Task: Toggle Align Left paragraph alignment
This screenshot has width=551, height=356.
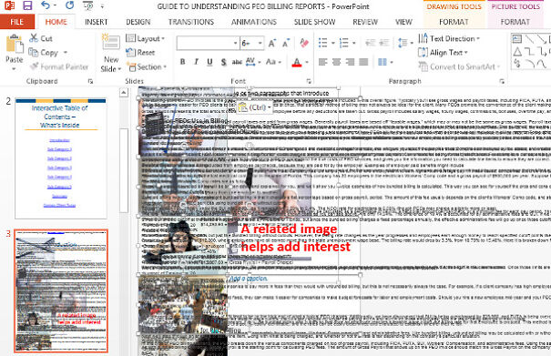Action: (x=323, y=62)
